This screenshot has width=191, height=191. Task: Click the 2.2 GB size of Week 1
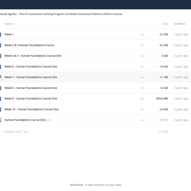point(164,34)
